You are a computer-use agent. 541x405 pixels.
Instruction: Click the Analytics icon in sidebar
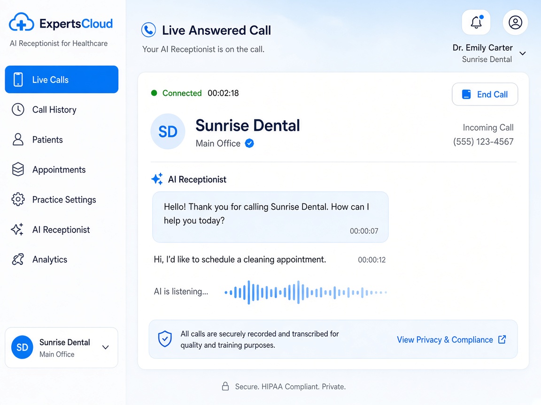[18, 259]
